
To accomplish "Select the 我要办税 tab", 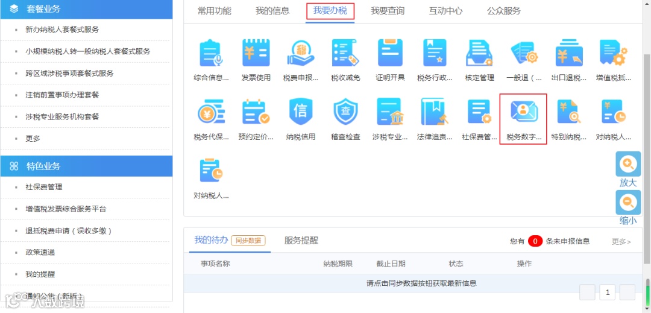I will (x=330, y=11).
